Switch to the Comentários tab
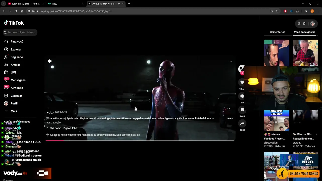This screenshot has width=322, height=181. click(277, 32)
